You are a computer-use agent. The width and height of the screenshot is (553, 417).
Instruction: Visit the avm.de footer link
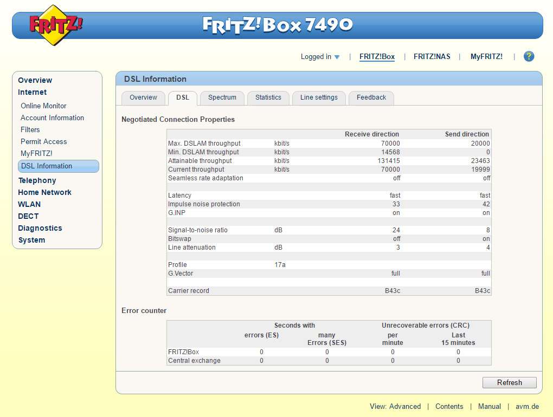(x=526, y=407)
